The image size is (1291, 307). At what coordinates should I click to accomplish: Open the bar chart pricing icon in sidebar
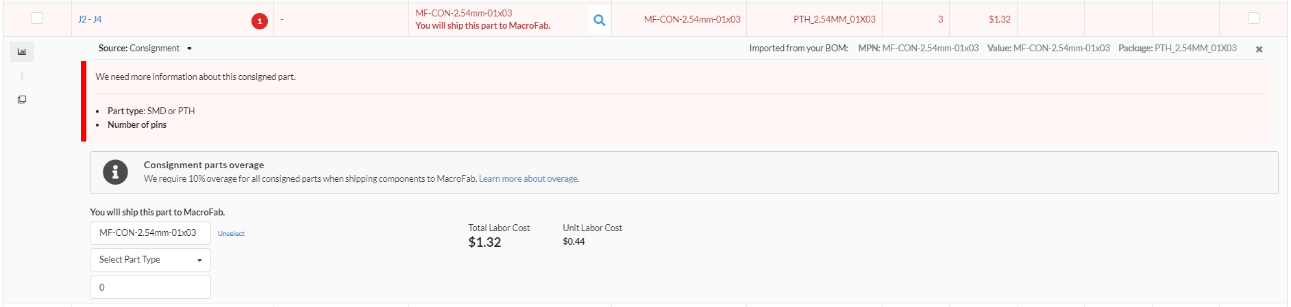tap(22, 52)
